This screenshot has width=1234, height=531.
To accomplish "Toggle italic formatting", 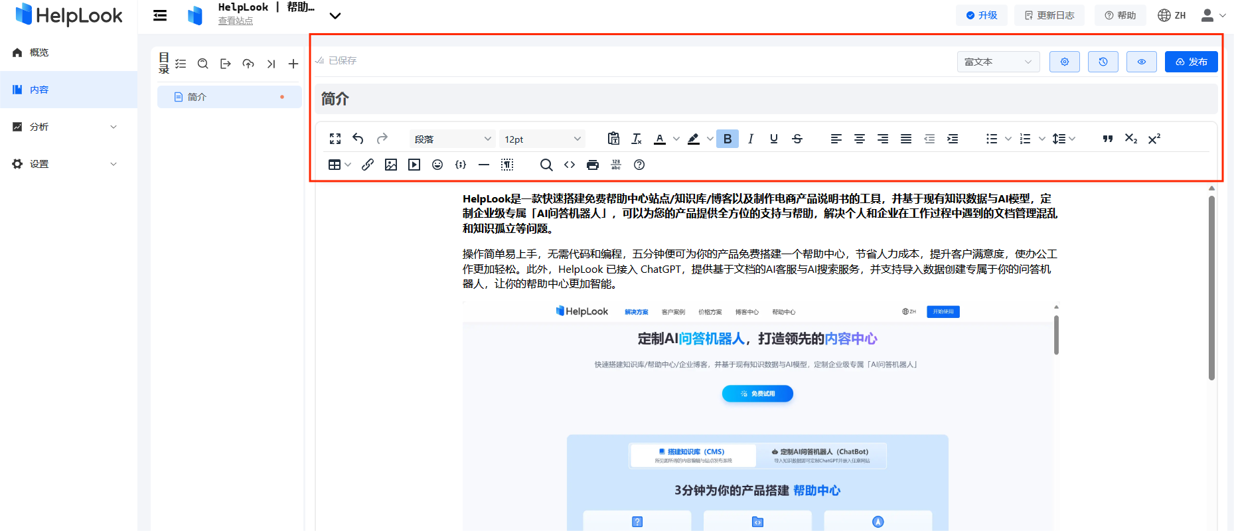I will (751, 139).
